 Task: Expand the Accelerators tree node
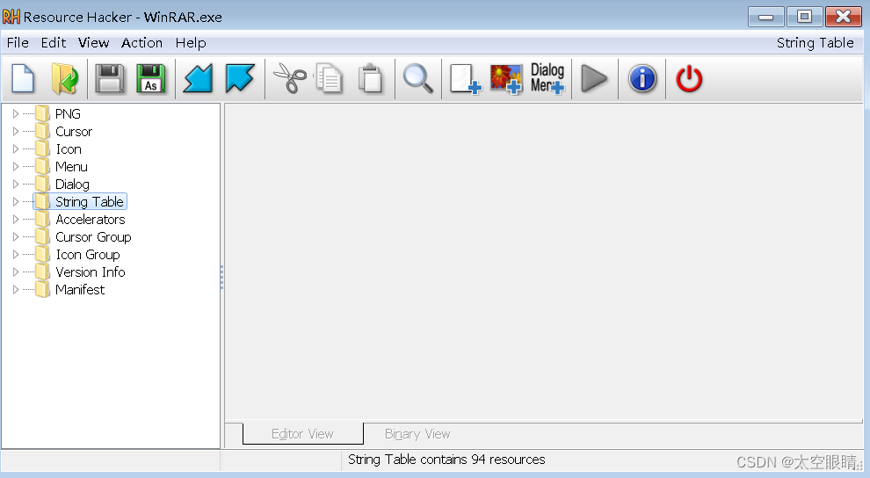coord(16,219)
